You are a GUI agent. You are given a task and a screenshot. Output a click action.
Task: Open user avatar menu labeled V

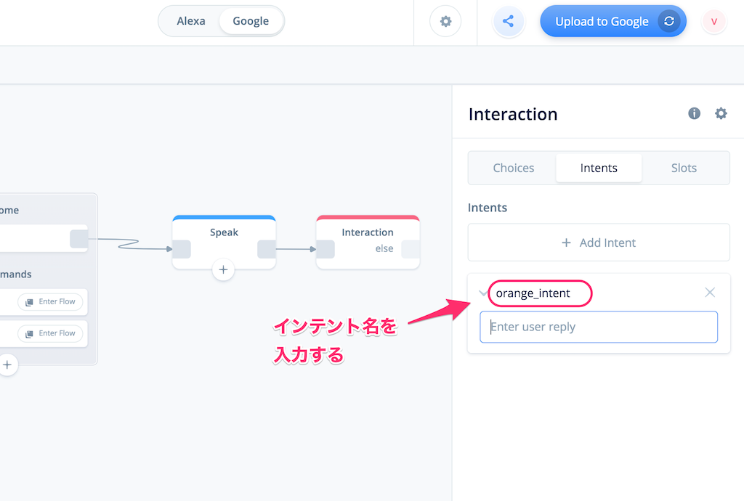714,21
